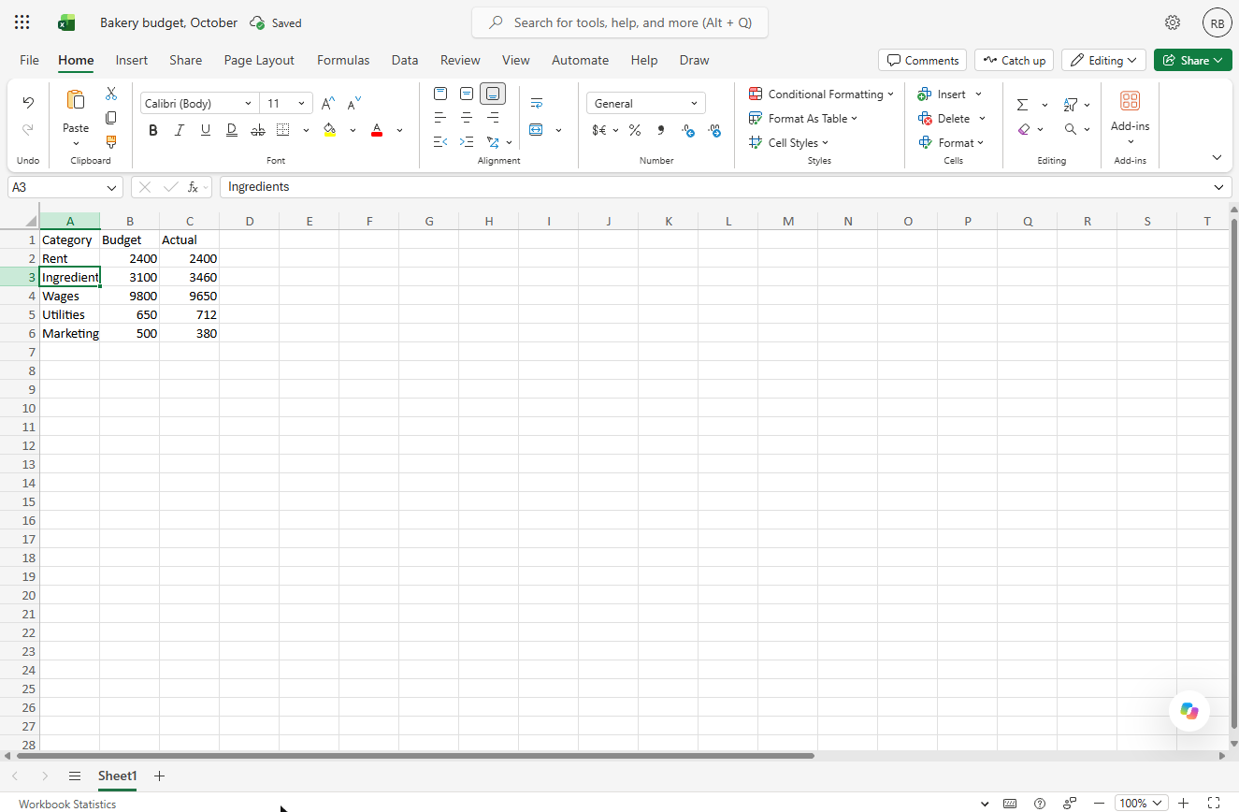Image resolution: width=1239 pixels, height=812 pixels.
Task: Click the Catch up button
Action: coord(1014,60)
